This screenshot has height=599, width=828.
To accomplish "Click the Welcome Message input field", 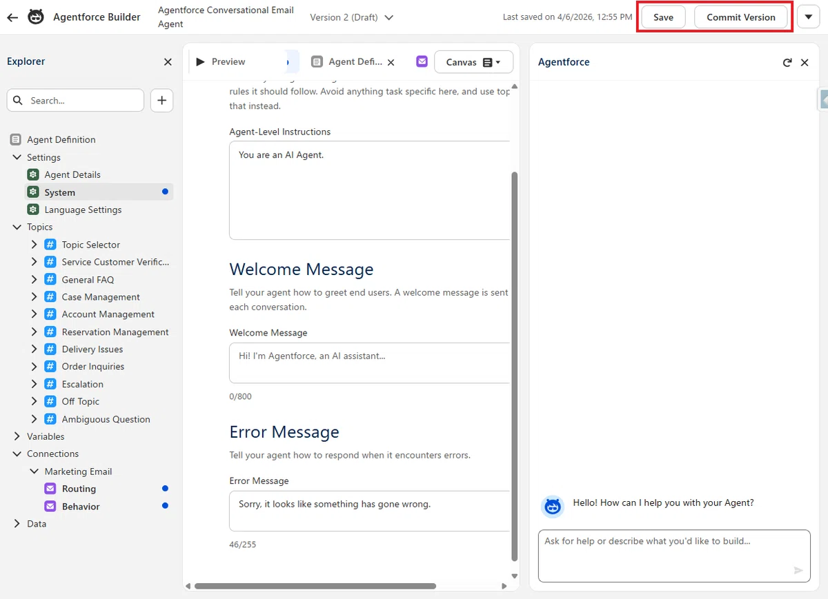I will point(370,363).
